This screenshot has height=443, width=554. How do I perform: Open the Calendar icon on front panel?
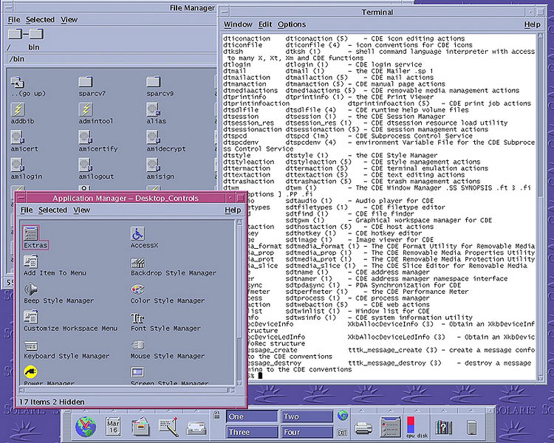112,426
